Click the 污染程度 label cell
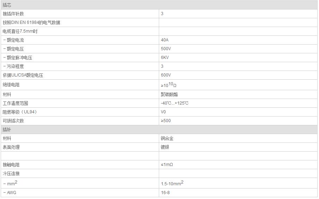This screenshot has width=319, height=199. [x=80, y=66]
